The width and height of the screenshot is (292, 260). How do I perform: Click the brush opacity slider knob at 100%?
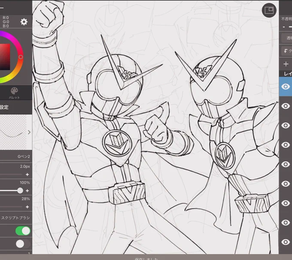[20, 190]
